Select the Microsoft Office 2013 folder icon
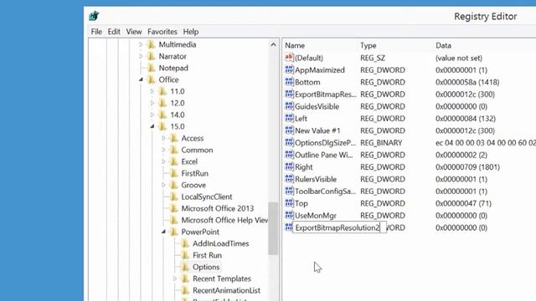536x301 pixels. (174, 208)
